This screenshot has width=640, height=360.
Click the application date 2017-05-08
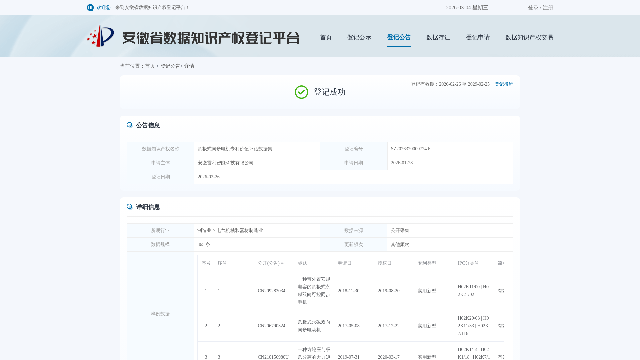(x=349, y=326)
